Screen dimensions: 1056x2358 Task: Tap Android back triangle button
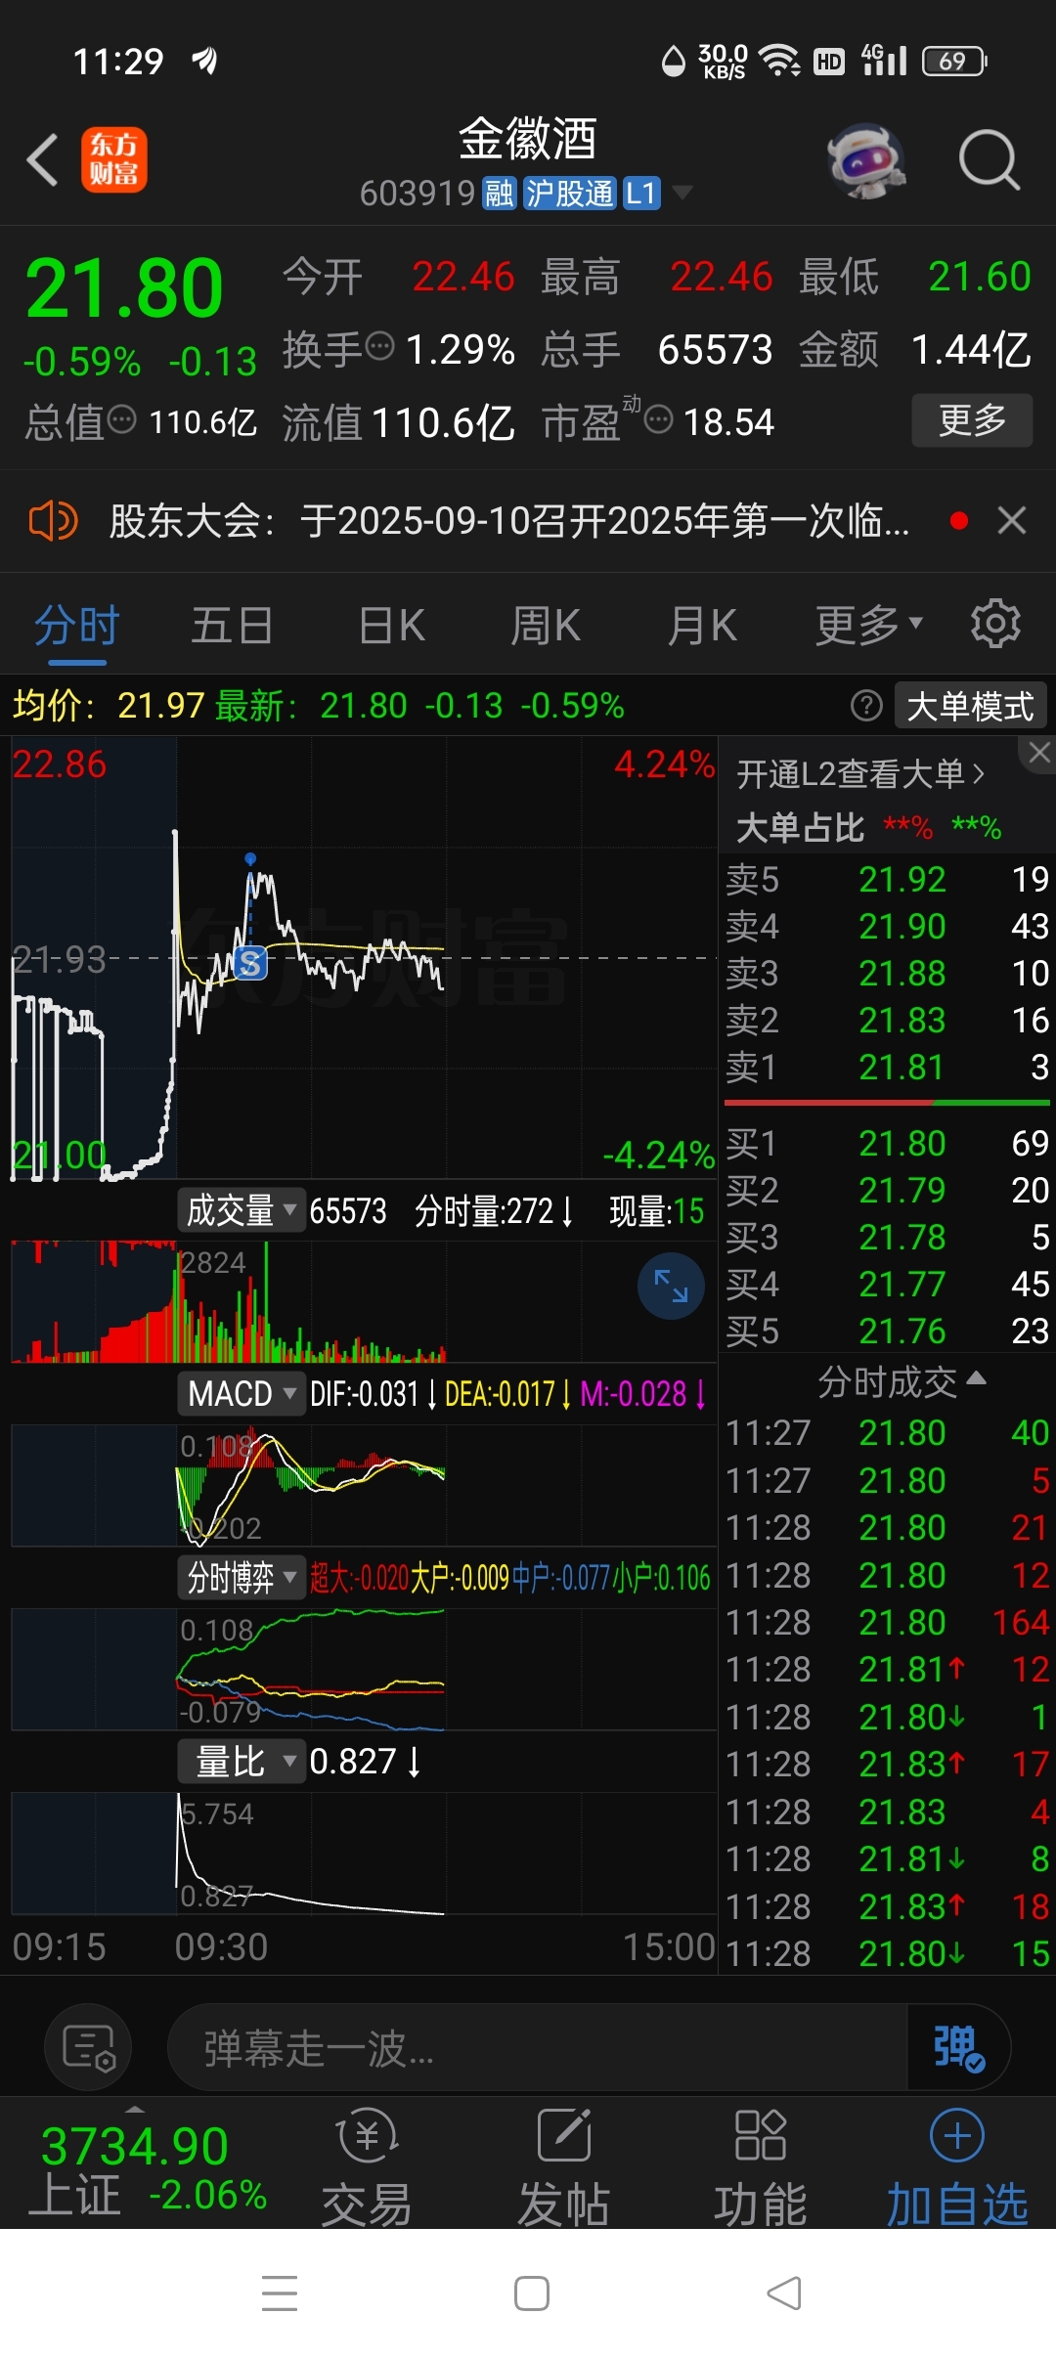(784, 2293)
